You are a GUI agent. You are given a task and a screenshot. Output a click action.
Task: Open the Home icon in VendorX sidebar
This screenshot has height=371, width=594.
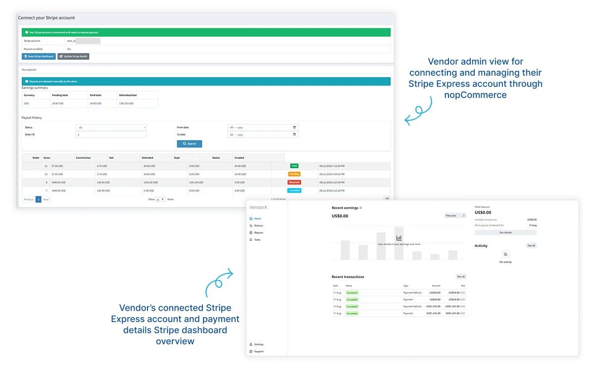click(251, 219)
